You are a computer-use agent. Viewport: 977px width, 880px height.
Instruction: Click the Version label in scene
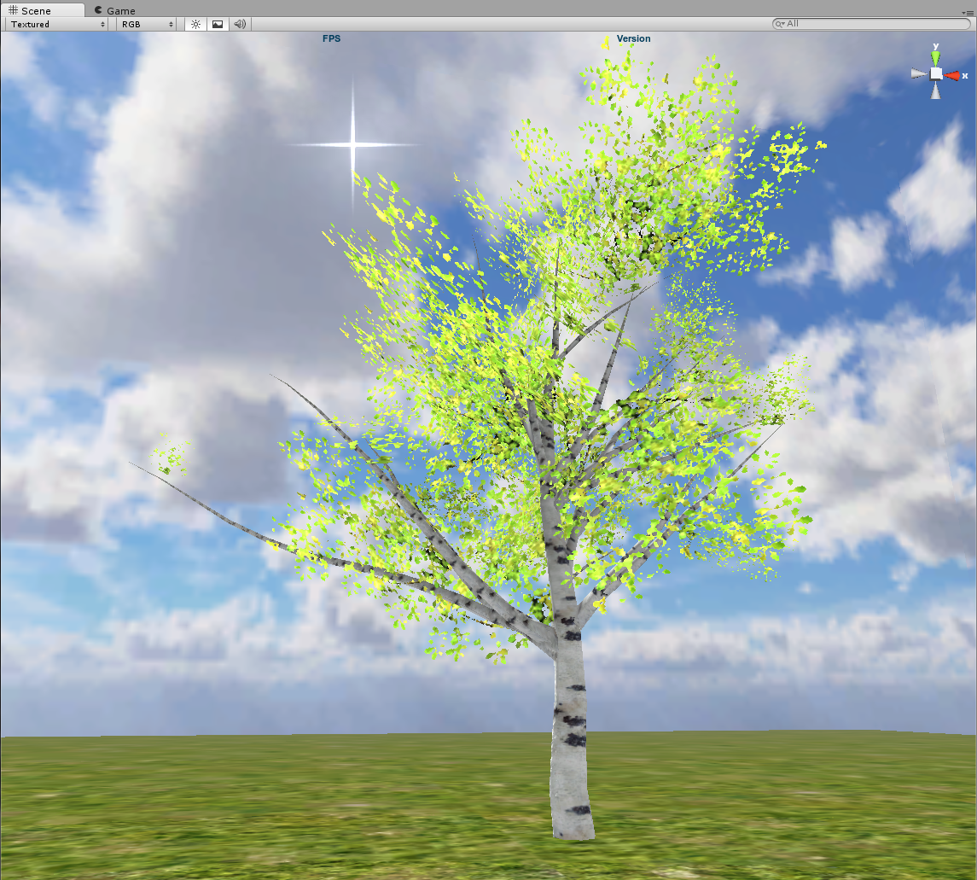click(x=633, y=38)
